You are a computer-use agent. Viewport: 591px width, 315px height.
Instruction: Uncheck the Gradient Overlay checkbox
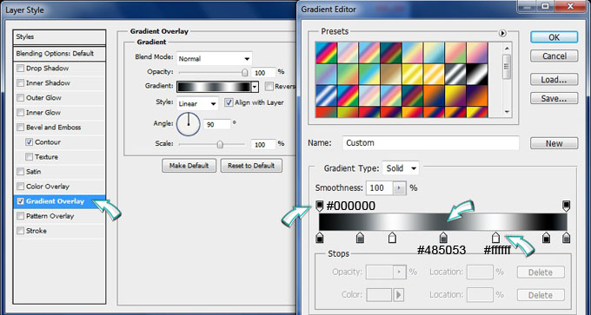coord(20,201)
